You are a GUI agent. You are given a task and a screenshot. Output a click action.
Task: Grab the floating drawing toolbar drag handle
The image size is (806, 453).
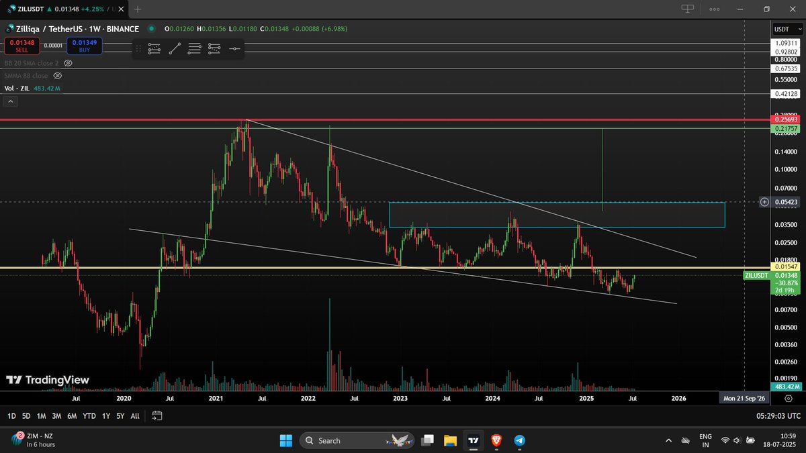point(138,48)
